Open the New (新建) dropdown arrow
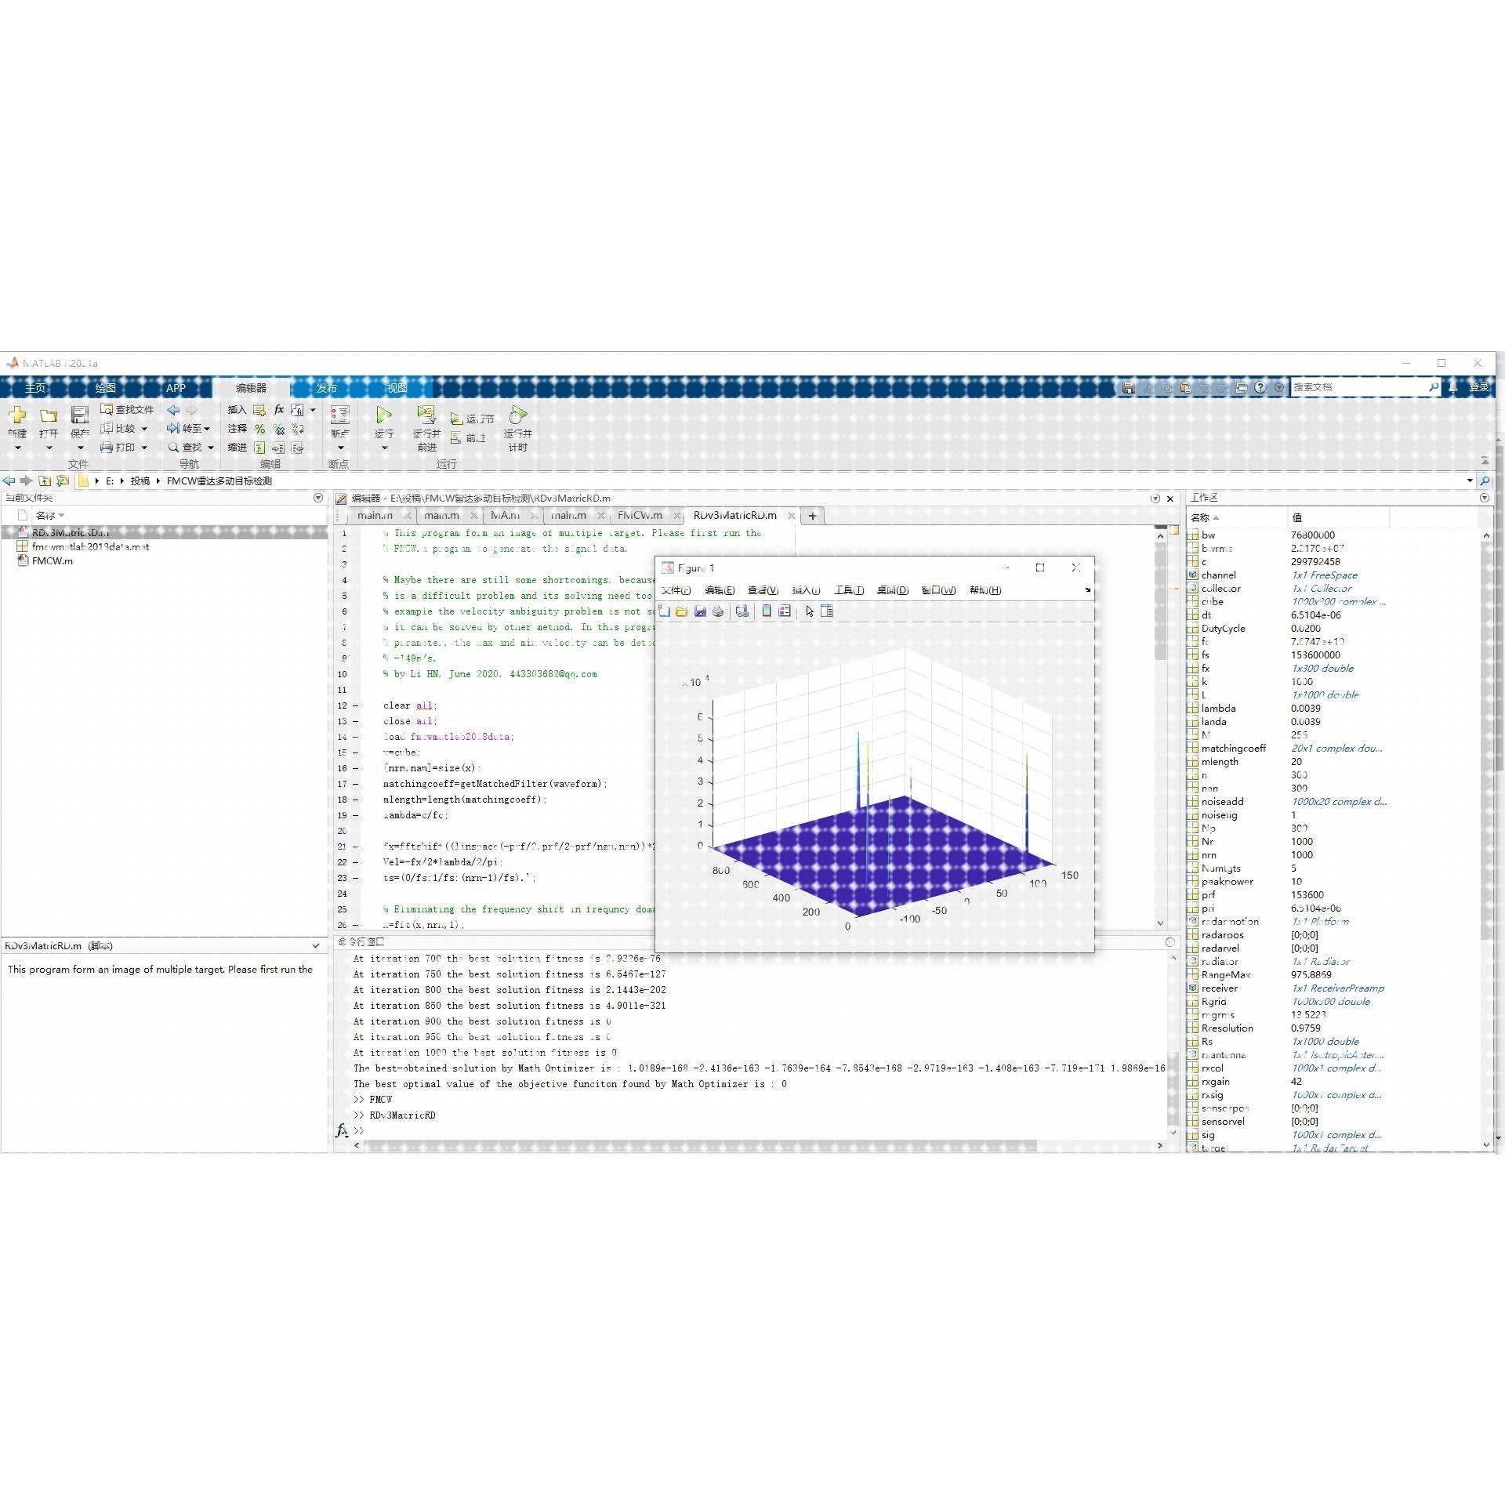Image resolution: width=1505 pixels, height=1505 pixels. pyautogui.click(x=17, y=448)
